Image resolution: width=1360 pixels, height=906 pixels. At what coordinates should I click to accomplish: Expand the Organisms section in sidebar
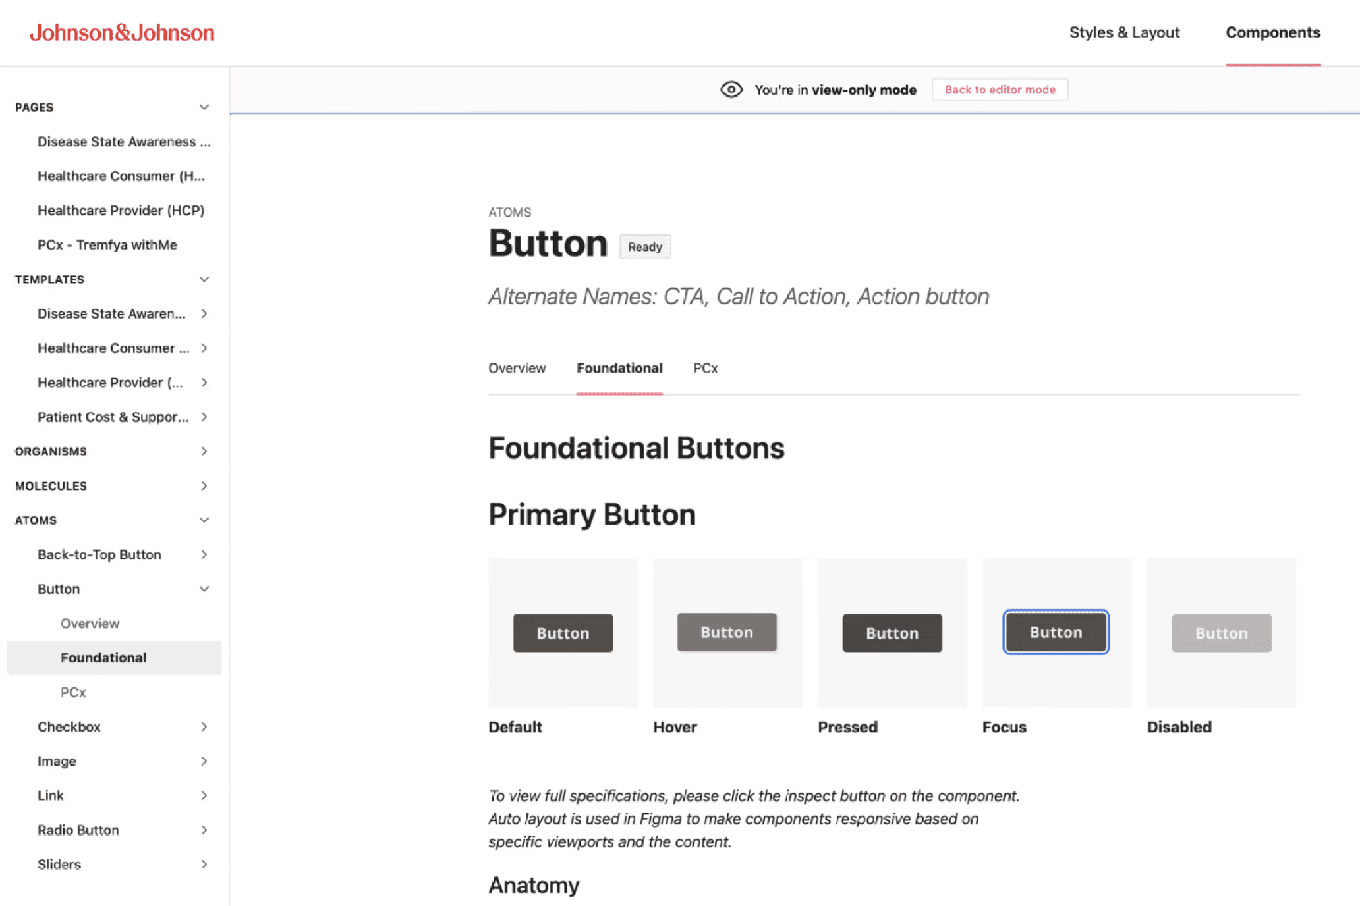(204, 451)
